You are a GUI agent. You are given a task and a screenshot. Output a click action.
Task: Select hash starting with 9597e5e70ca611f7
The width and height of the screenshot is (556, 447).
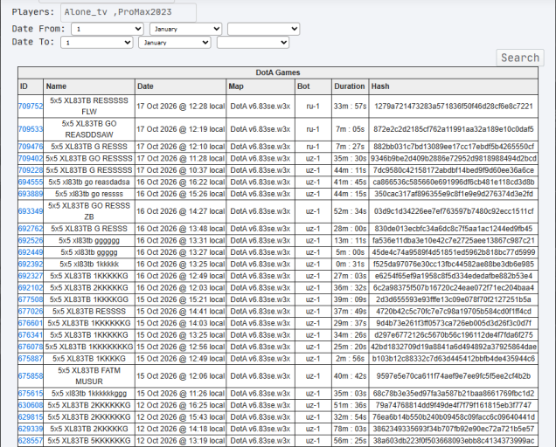pyautogui.click(x=454, y=376)
